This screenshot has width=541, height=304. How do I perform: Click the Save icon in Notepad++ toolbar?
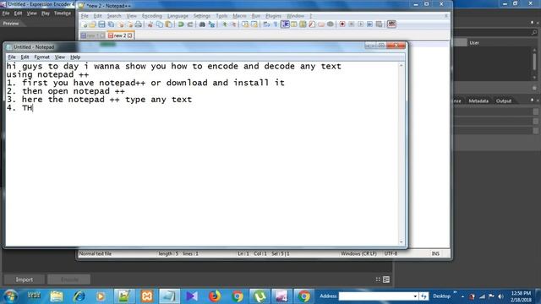101,24
